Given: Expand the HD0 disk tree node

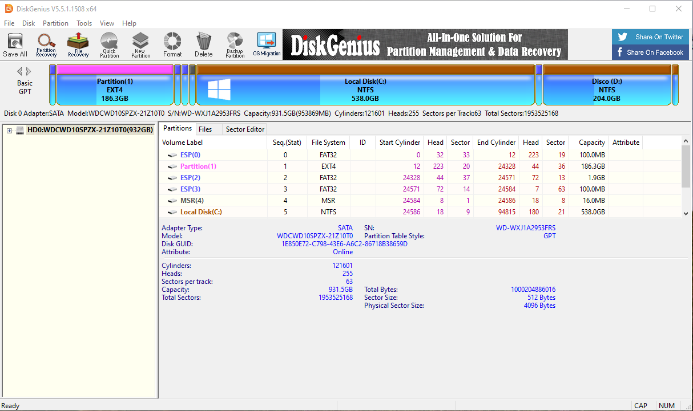Looking at the screenshot, I should point(9,131).
